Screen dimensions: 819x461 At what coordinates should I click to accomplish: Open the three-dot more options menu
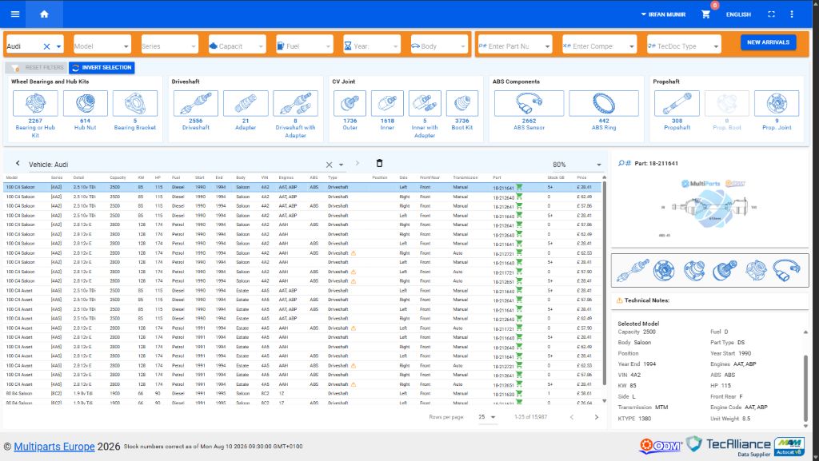pos(792,14)
